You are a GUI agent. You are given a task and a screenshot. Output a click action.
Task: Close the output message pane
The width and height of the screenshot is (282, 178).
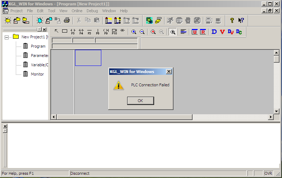click(5, 126)
